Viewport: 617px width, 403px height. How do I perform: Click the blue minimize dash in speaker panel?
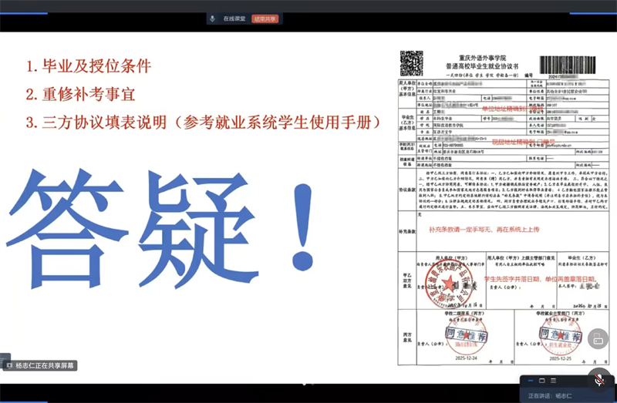(x=531, y=381)
